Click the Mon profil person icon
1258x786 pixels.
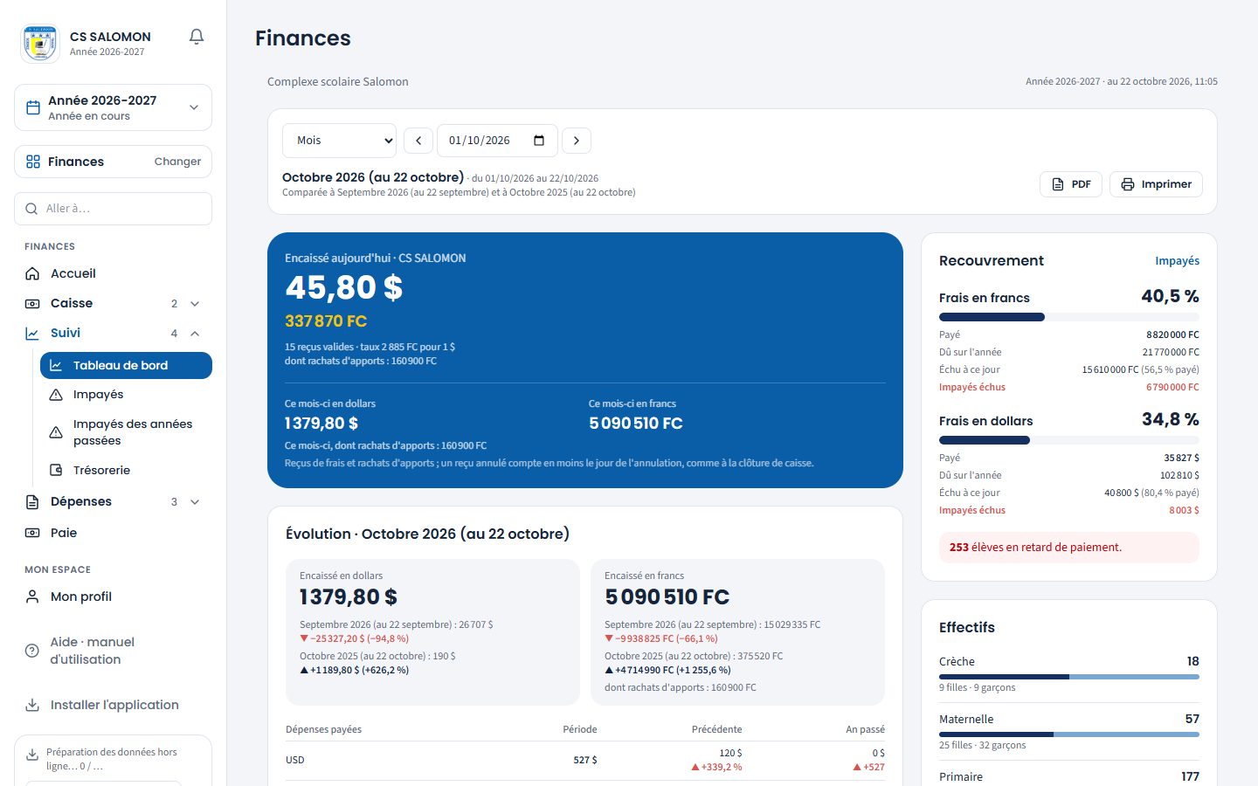(x=32, y=596)
